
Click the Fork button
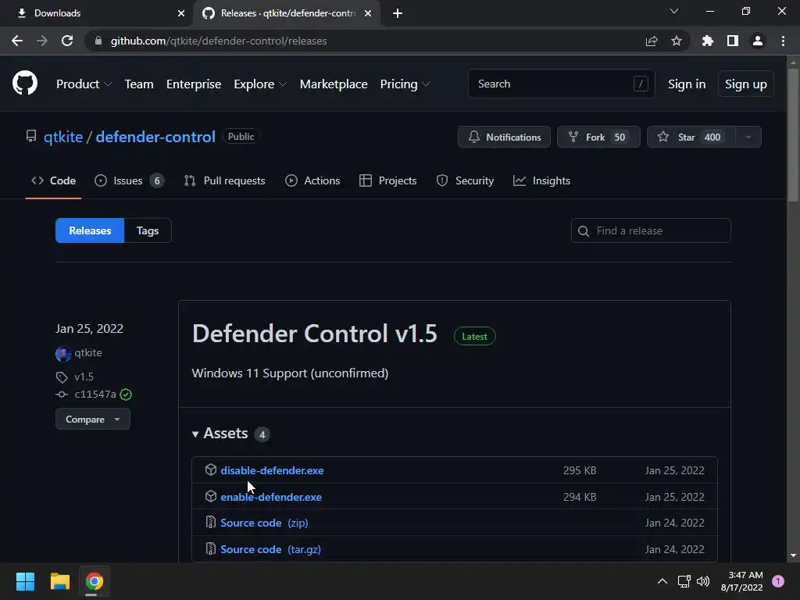pyautogui.click(x=598, y=137)
